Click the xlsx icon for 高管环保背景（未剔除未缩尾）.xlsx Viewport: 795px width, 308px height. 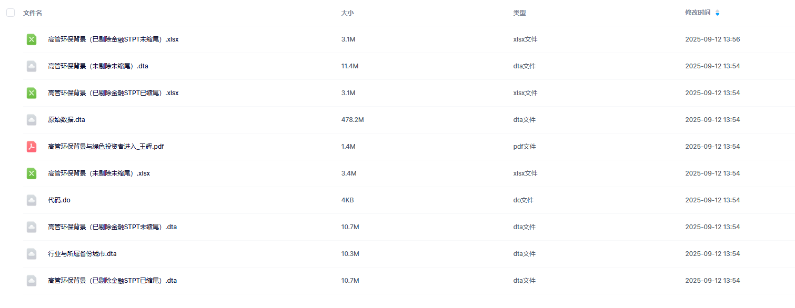coord(32,173)
